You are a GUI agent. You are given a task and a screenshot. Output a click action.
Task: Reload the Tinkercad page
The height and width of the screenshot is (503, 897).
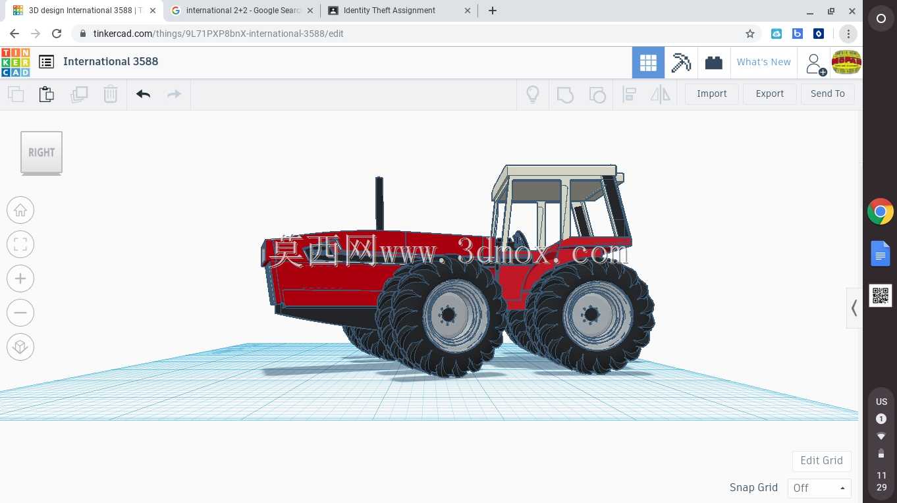click(x=57, y=34)
